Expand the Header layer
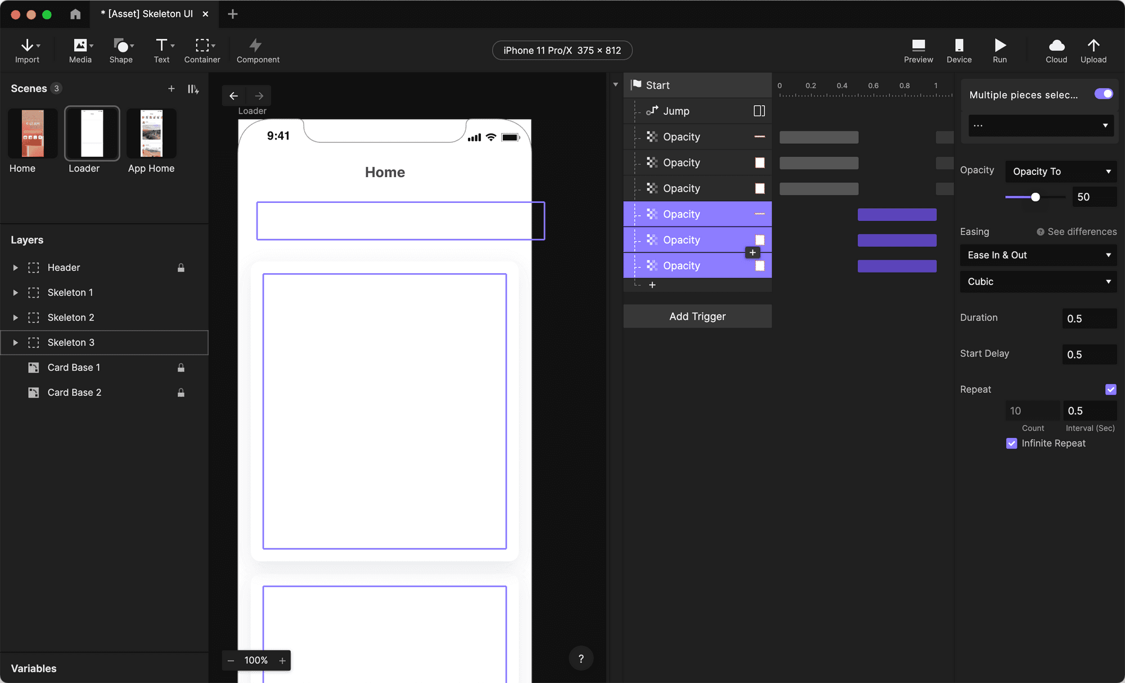Image resolution: width=1125 pixels, height=683 pixels. coord(15,268)
